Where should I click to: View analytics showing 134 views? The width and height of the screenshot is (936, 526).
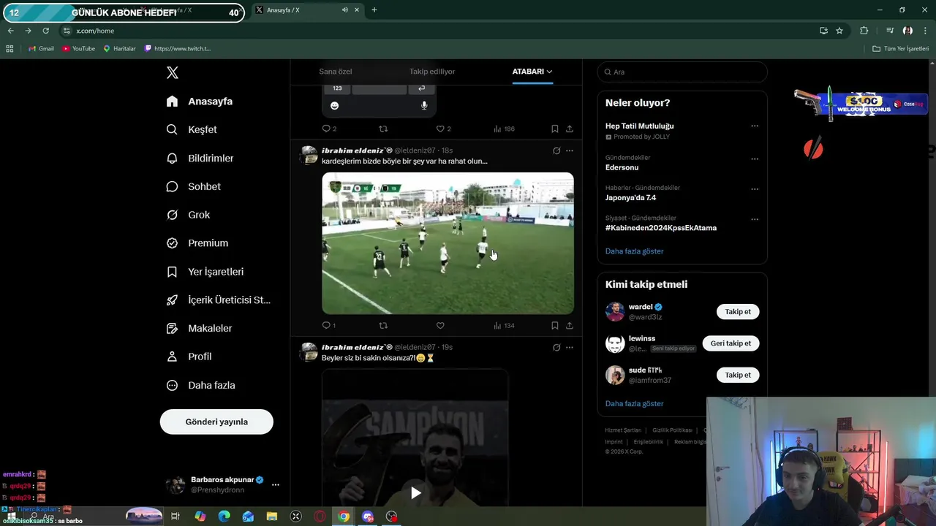[x=504, y=326]
